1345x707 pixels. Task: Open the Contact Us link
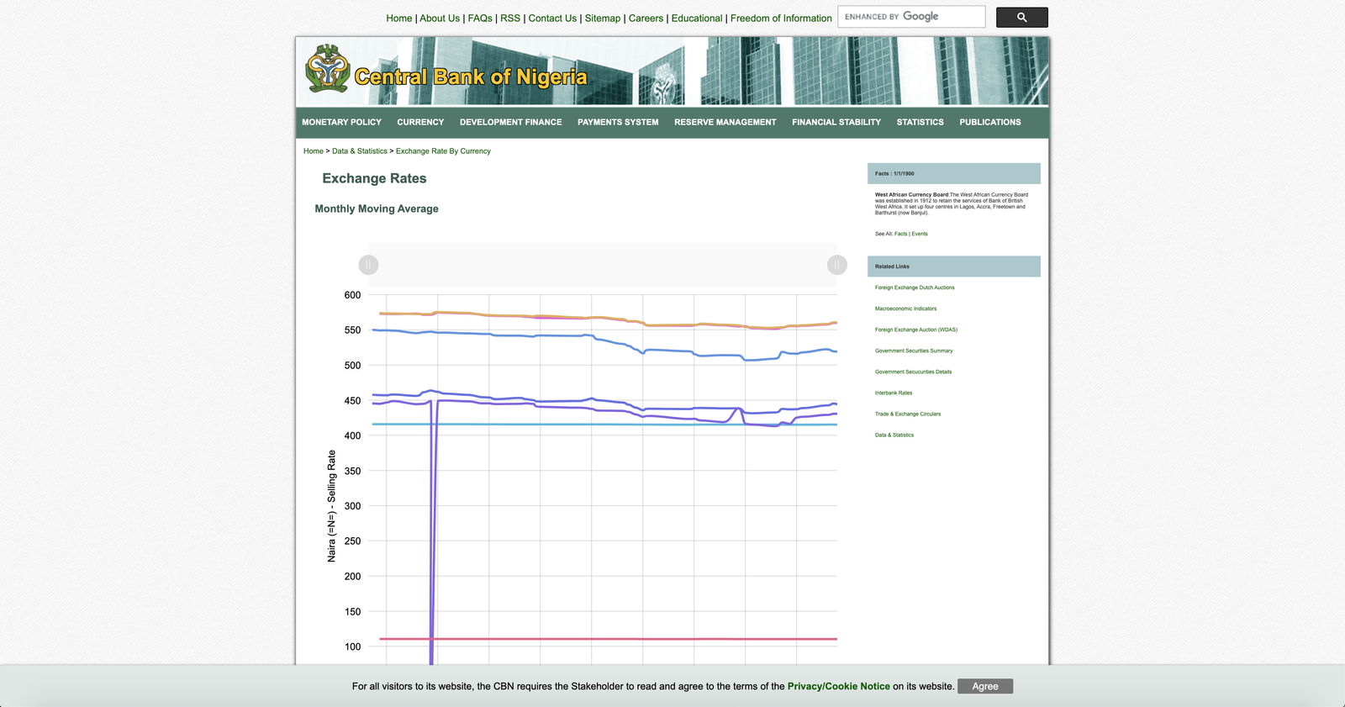click(x=552, y=18)
